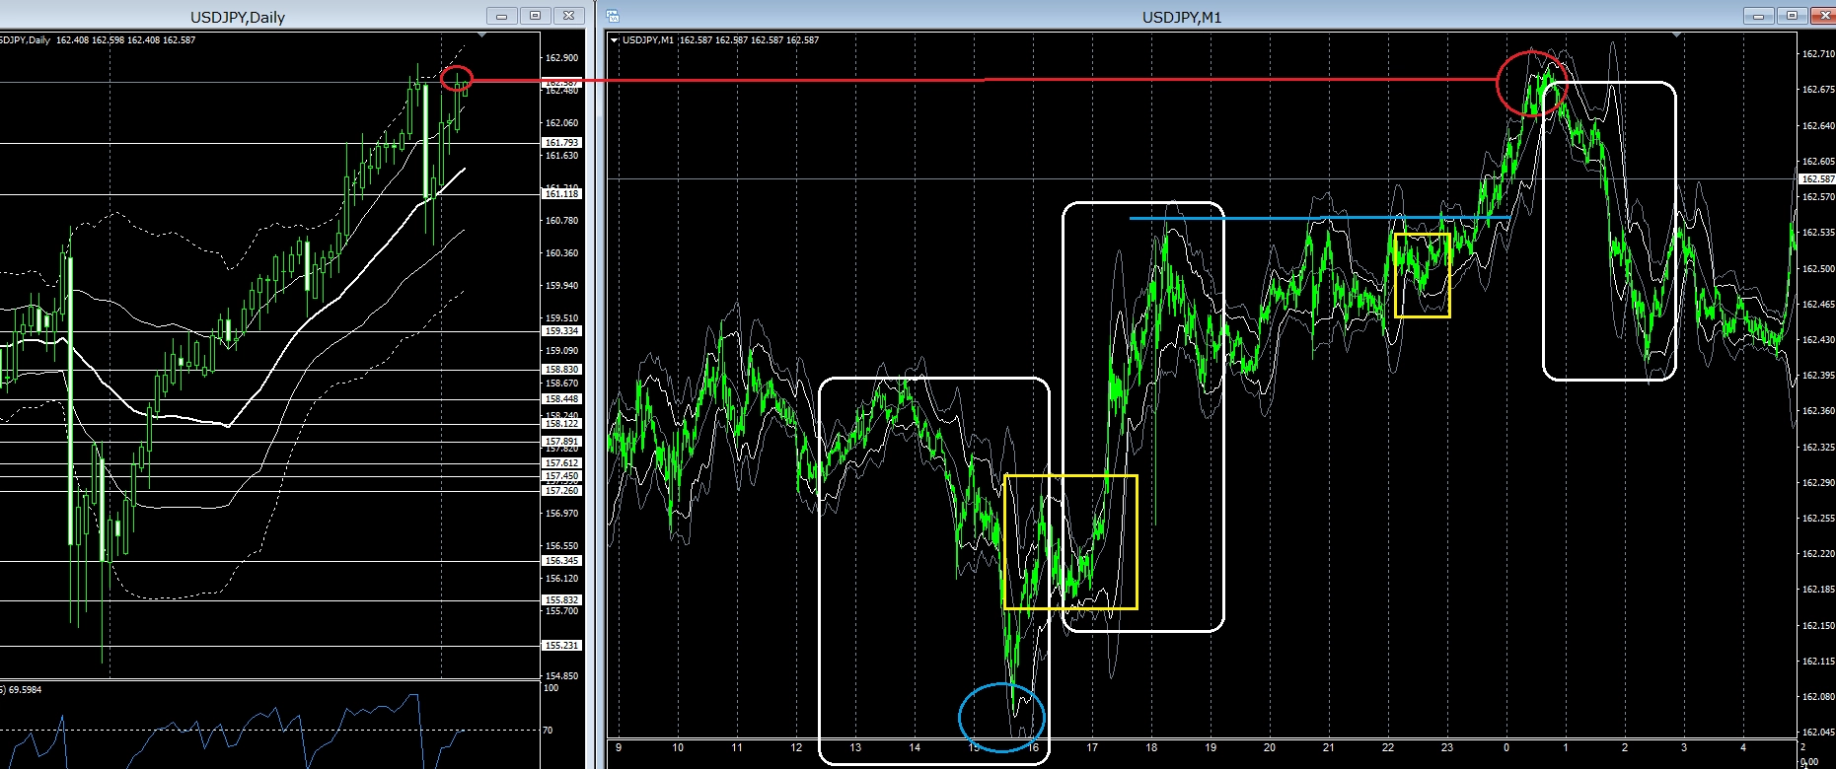Select the 158.448 price level label
Viewport: 1836px width, 769px height.
[x=561, y=399]
